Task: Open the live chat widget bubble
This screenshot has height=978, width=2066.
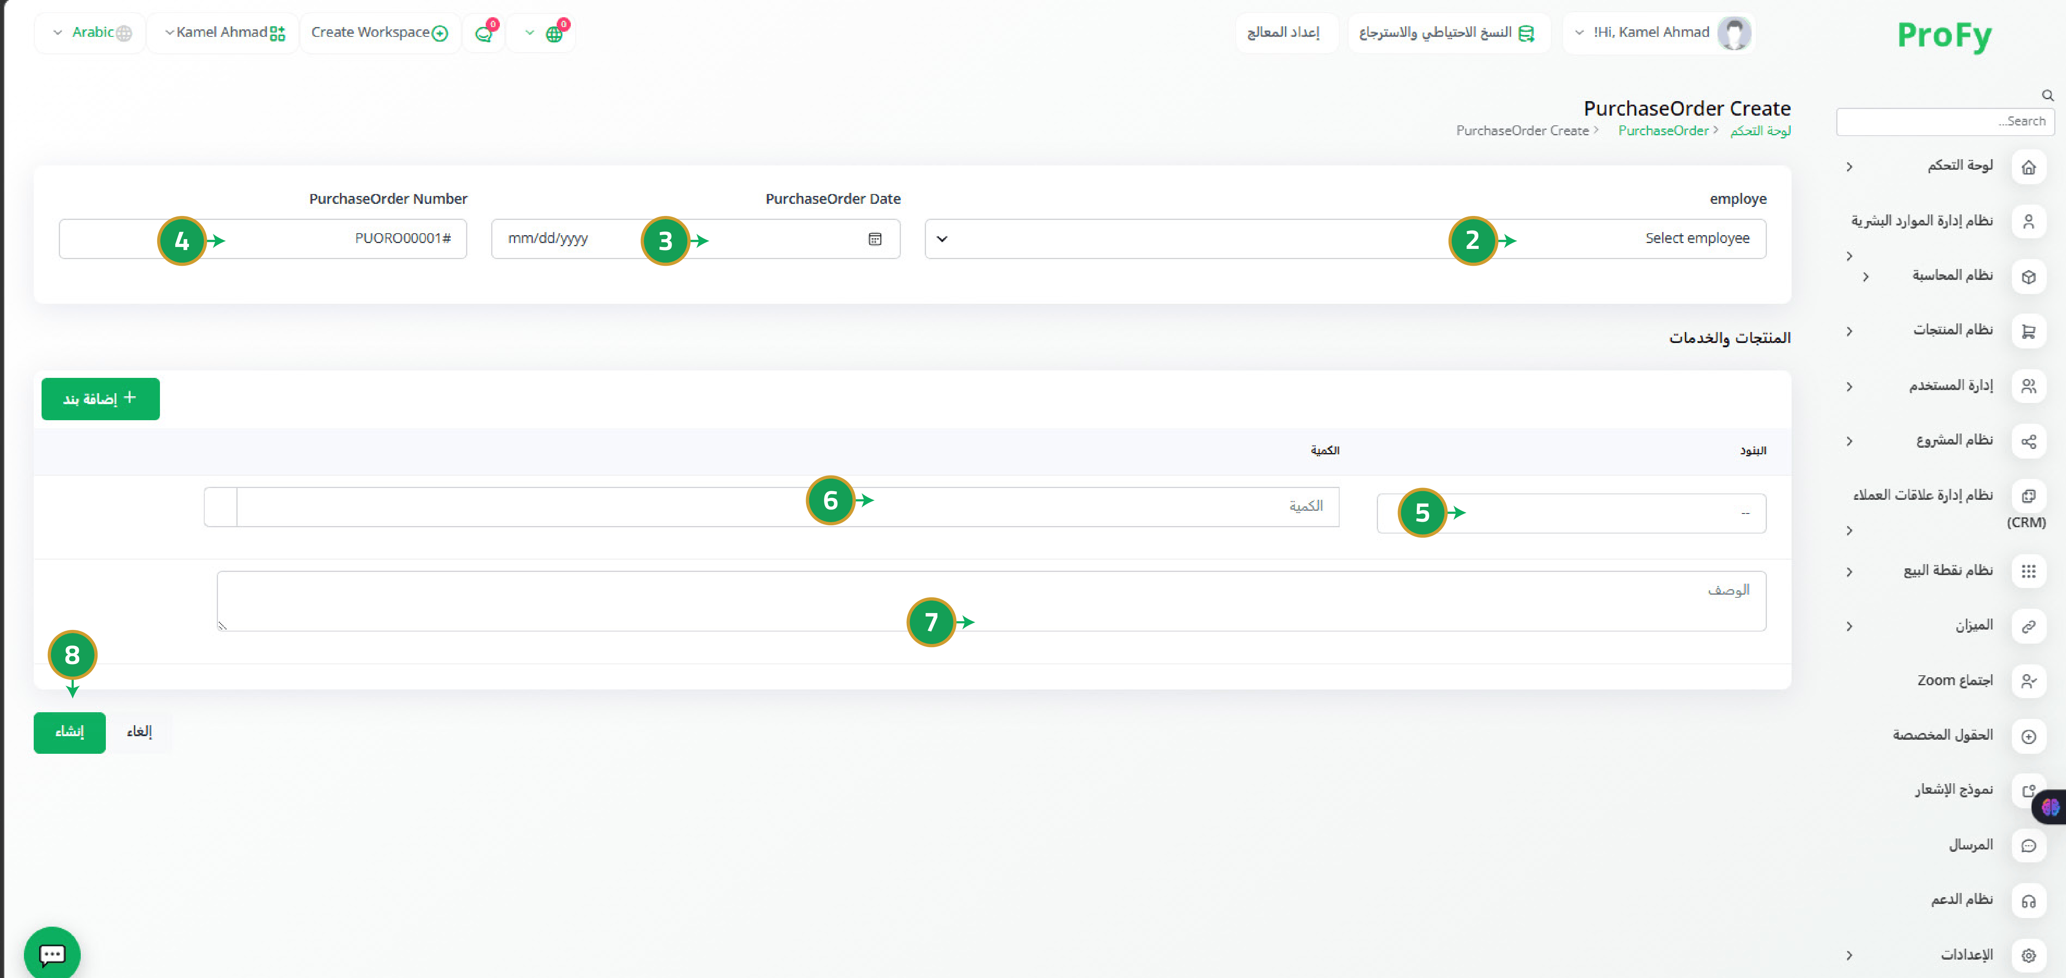Action: click(52, 954)
